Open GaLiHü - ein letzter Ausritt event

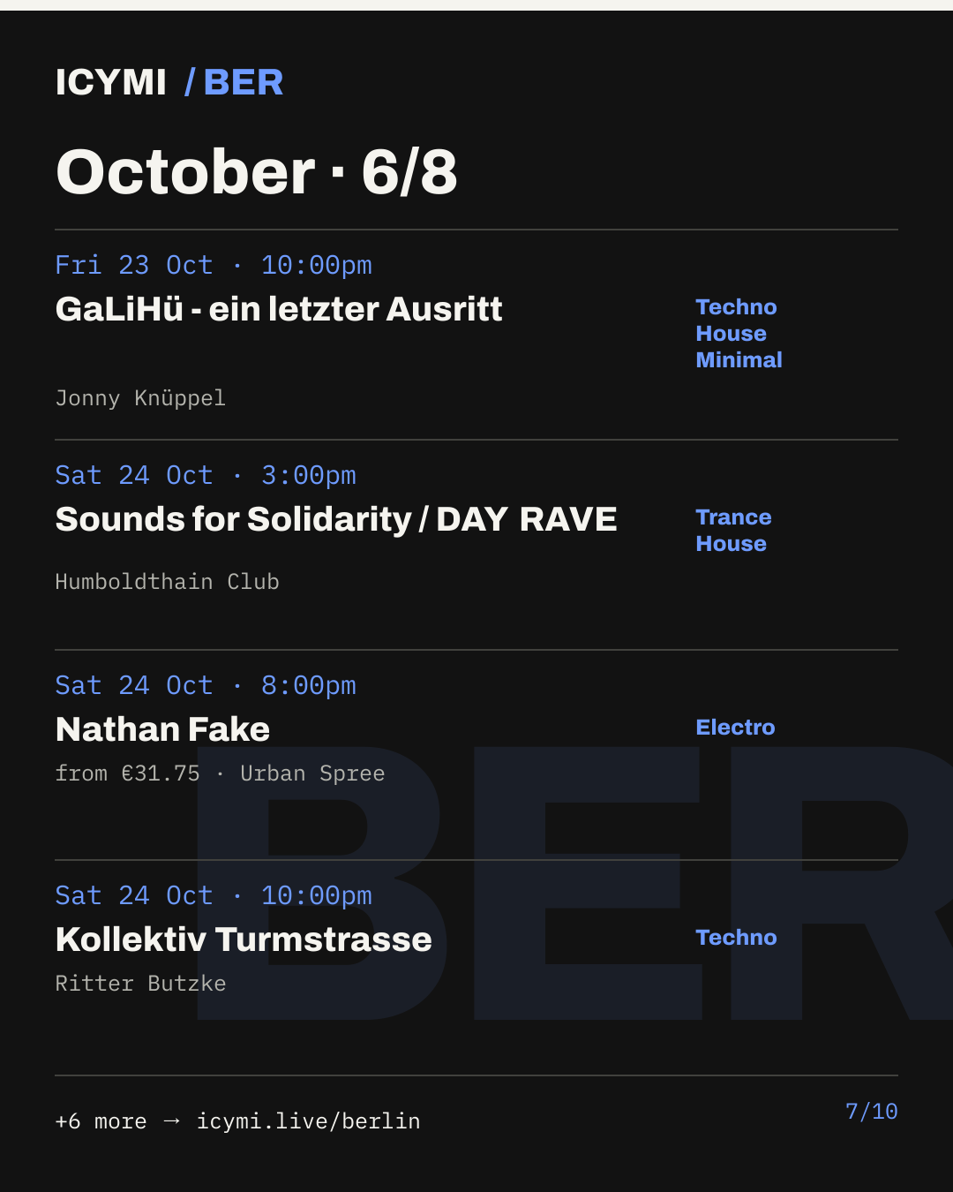tap(279, 309)
